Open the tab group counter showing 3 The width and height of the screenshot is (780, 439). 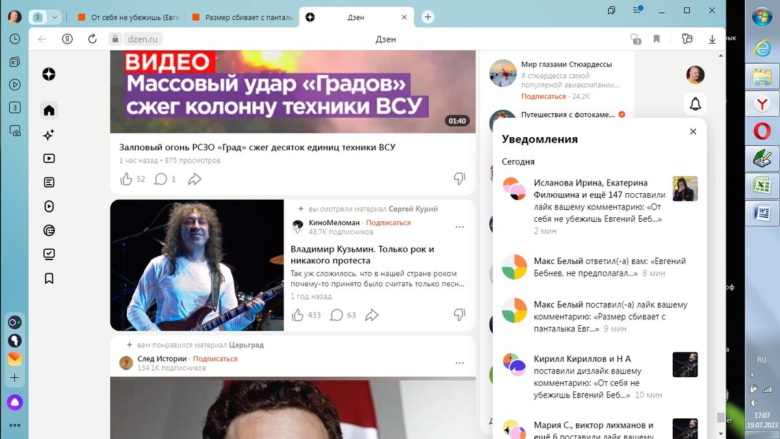pos(38,17)
